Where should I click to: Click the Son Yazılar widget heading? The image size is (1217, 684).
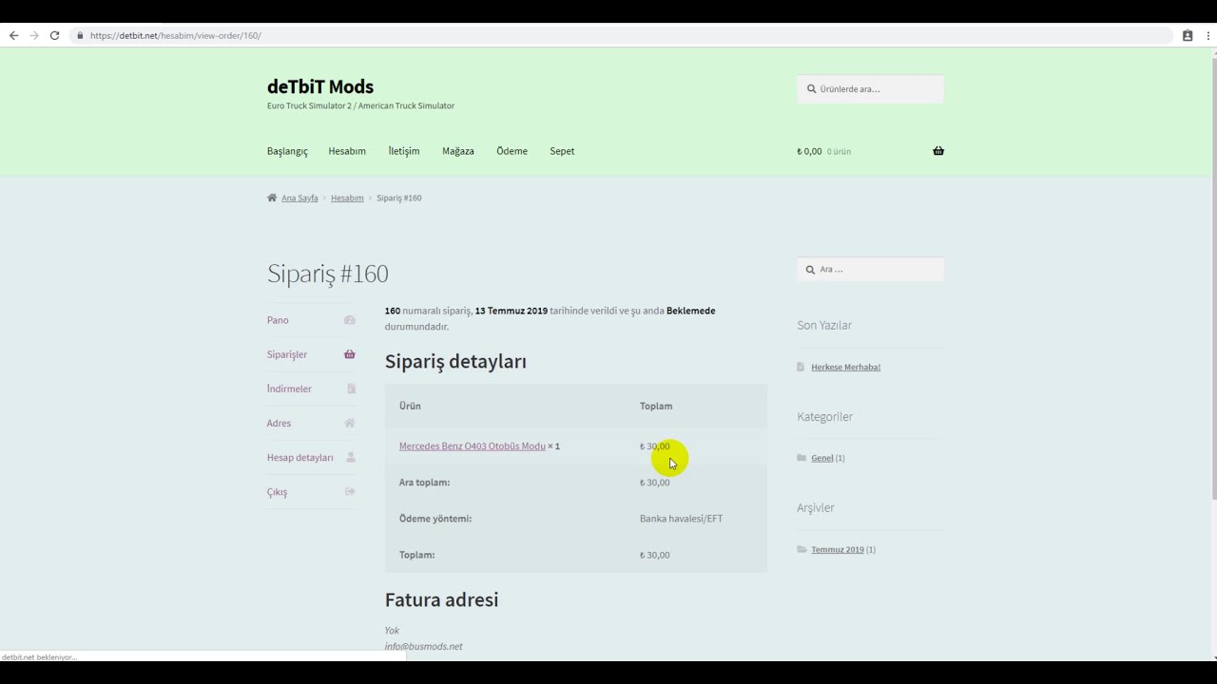(x=824, y=325)
